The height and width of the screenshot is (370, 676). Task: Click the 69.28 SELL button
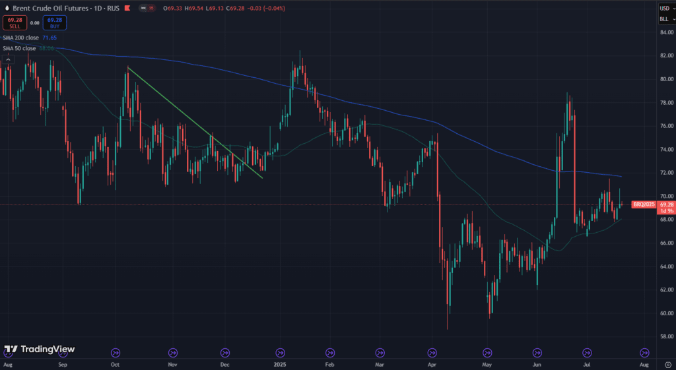click(15, 23)
